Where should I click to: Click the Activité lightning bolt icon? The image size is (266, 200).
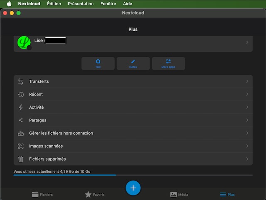[x=21, y=107]
